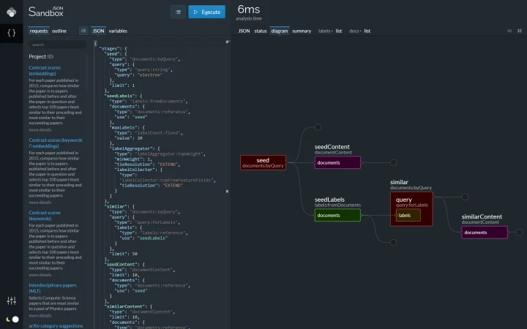Open Interdisciplinary papers (MLT) request
The width and height of the screenshot is (527, 329).
(x=53, y=288)
